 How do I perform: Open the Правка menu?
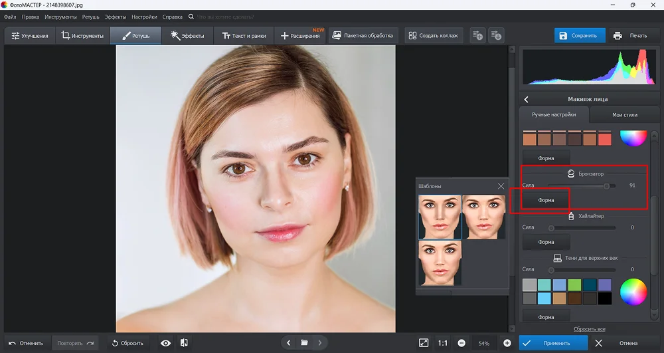[x=30, y=17]
